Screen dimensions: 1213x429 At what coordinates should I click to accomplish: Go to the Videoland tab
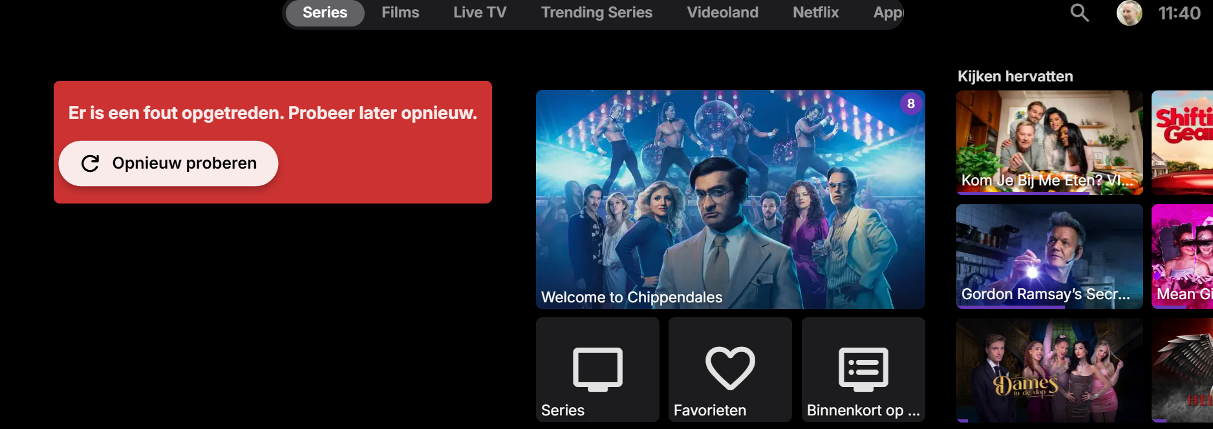click(722, 13)
